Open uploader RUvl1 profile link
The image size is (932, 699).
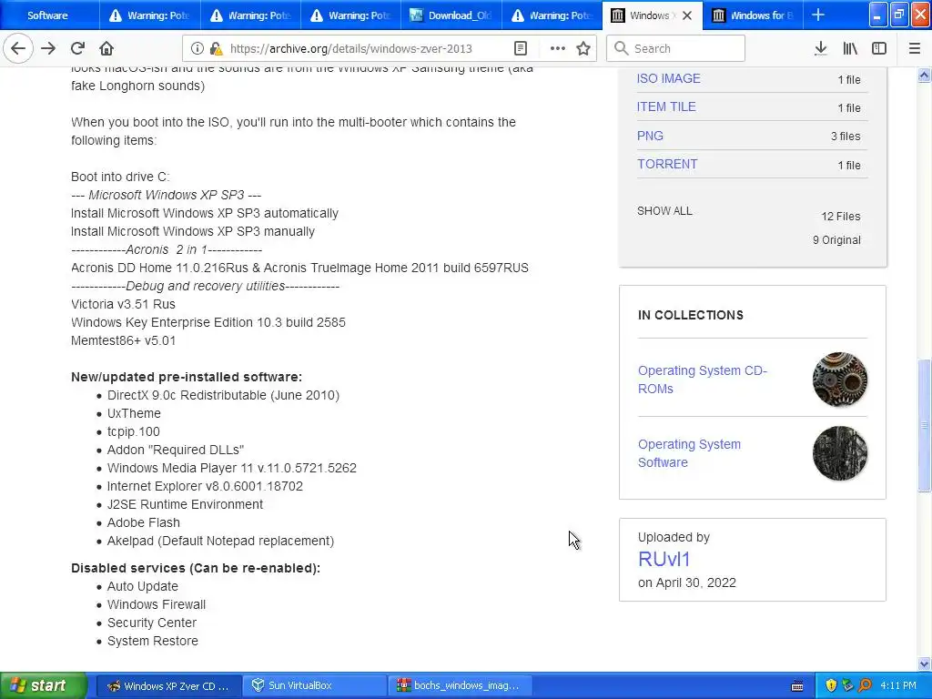[664, 560]
